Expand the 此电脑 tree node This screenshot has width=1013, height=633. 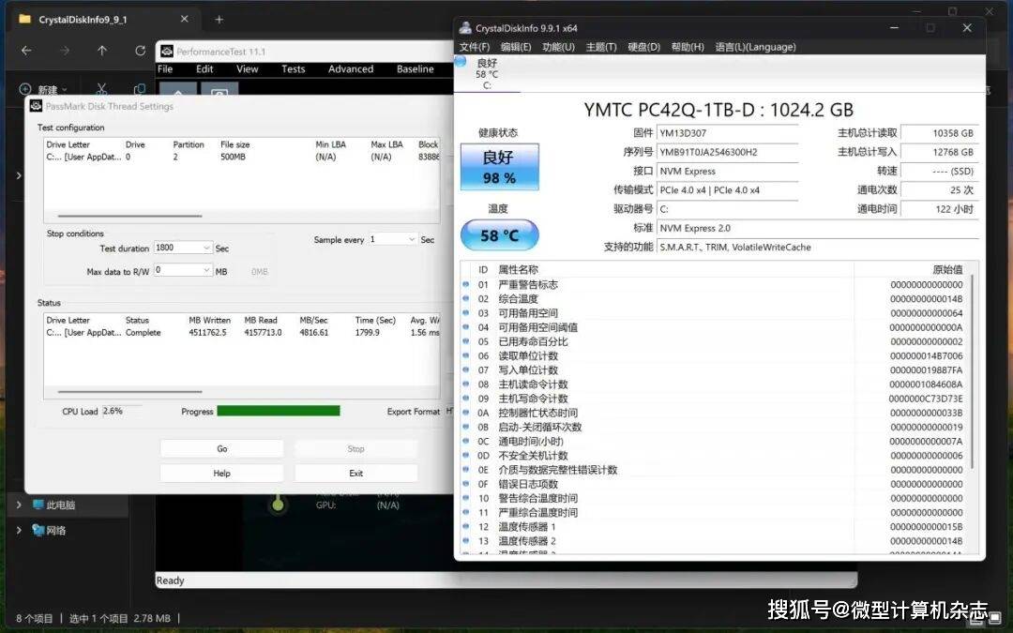click(x=19, y=505)
